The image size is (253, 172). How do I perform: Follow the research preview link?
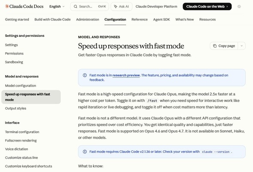point(126,75)
